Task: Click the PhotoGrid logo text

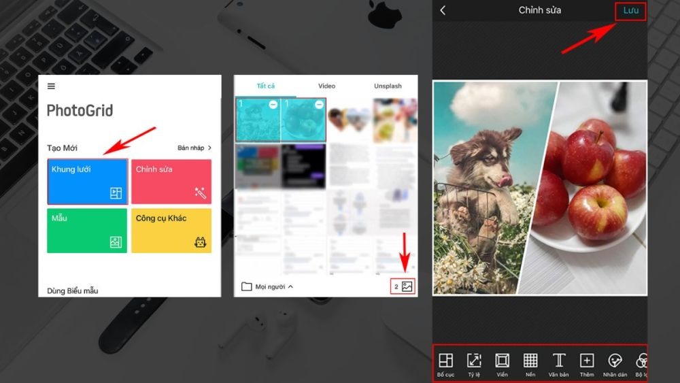Action: 80,111
